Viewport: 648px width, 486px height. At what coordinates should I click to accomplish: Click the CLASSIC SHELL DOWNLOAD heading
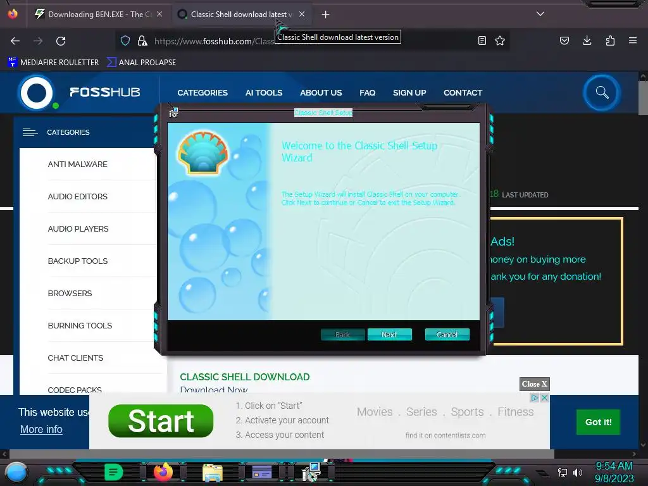245,377
